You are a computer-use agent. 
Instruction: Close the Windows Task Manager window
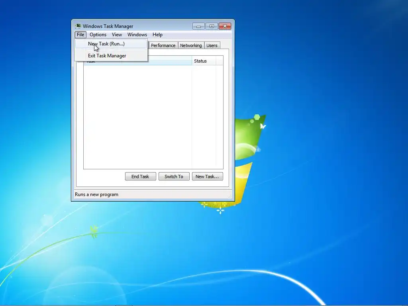225,26
